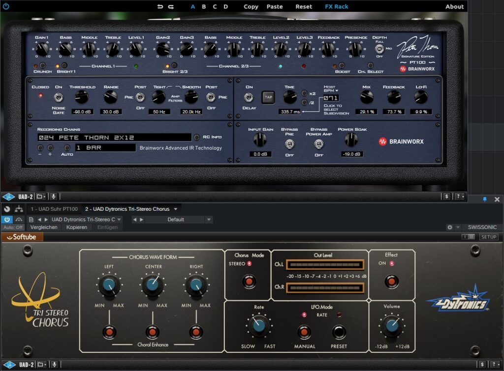
Task: Click the undo arrow in Brainworx toolbar
Action: tap(160, 6)
